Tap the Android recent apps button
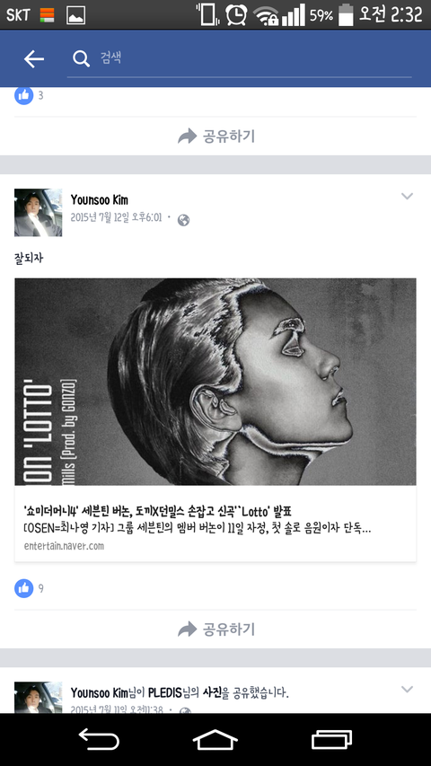The height and width of the screenshot is (766, 431). point(332,739)
